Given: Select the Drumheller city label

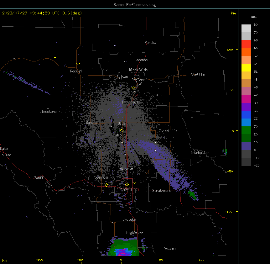Looking at the screenshot, I should click(x=200, y=153).
